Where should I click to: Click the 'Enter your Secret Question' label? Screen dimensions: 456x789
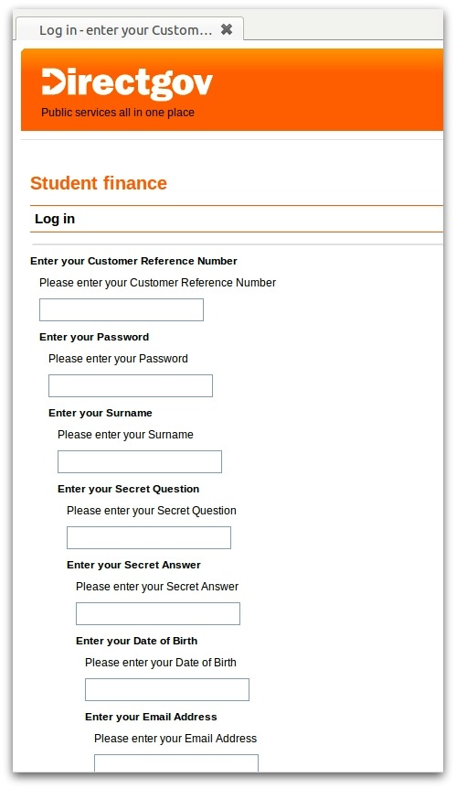[x=129, y=489]
